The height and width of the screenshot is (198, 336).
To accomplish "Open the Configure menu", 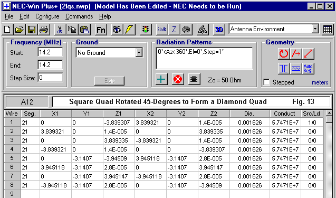I will point(47,16).
